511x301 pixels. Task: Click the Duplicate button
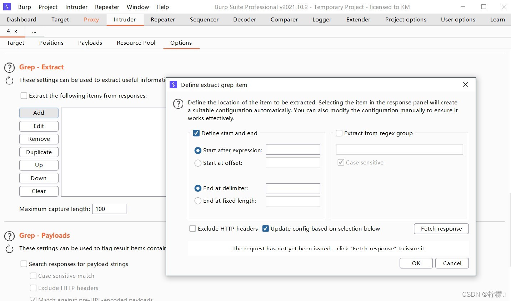point(39,152)
